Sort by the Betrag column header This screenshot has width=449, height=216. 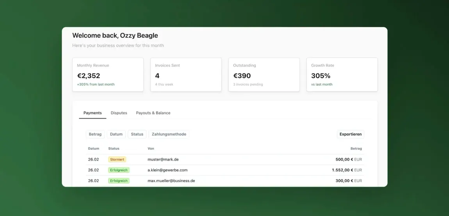356,149
